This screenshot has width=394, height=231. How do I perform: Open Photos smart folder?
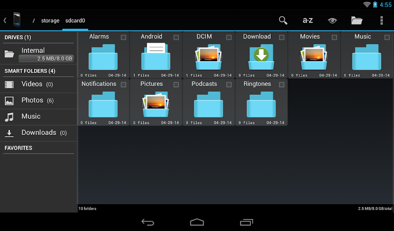point(32,100)
